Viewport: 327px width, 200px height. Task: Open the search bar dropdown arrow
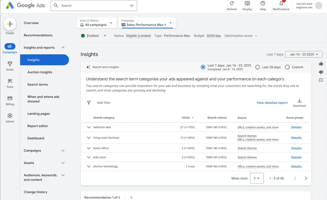(131, 6)
